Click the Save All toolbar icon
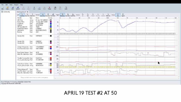Screen dimensions: 181x102 point(18,8)
